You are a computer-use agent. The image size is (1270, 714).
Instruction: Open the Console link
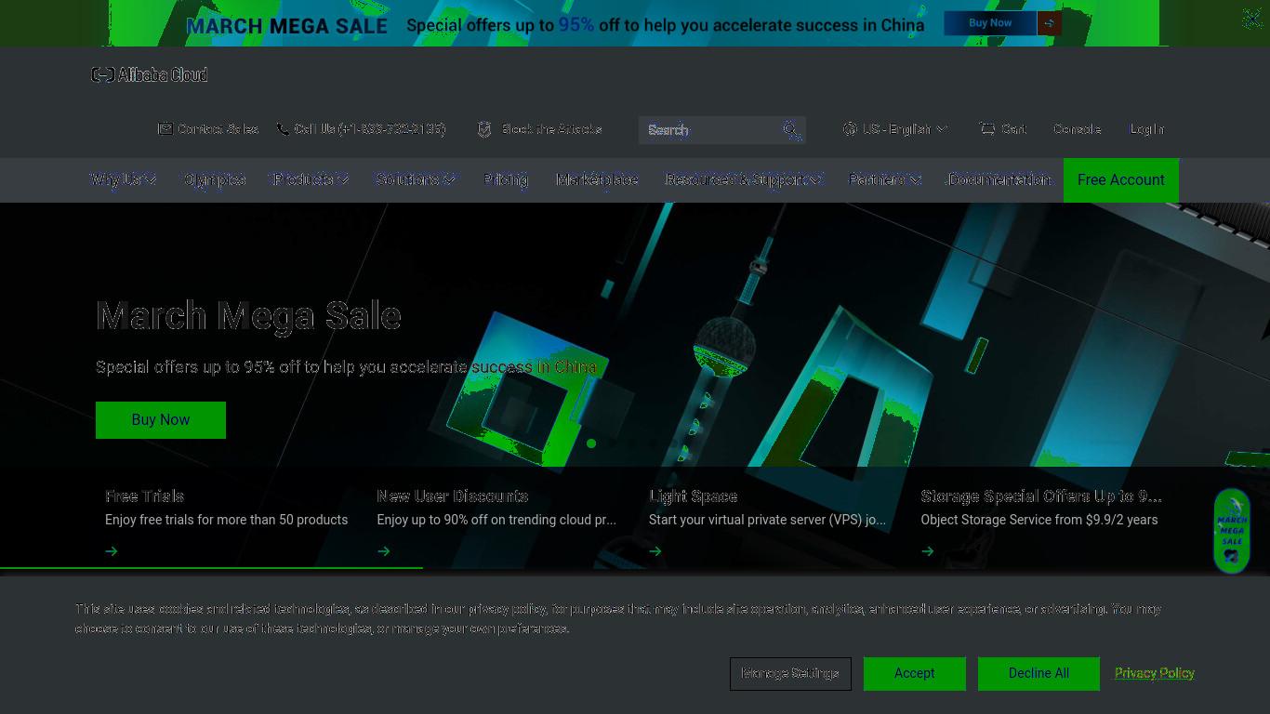[x=1078, y=129]
